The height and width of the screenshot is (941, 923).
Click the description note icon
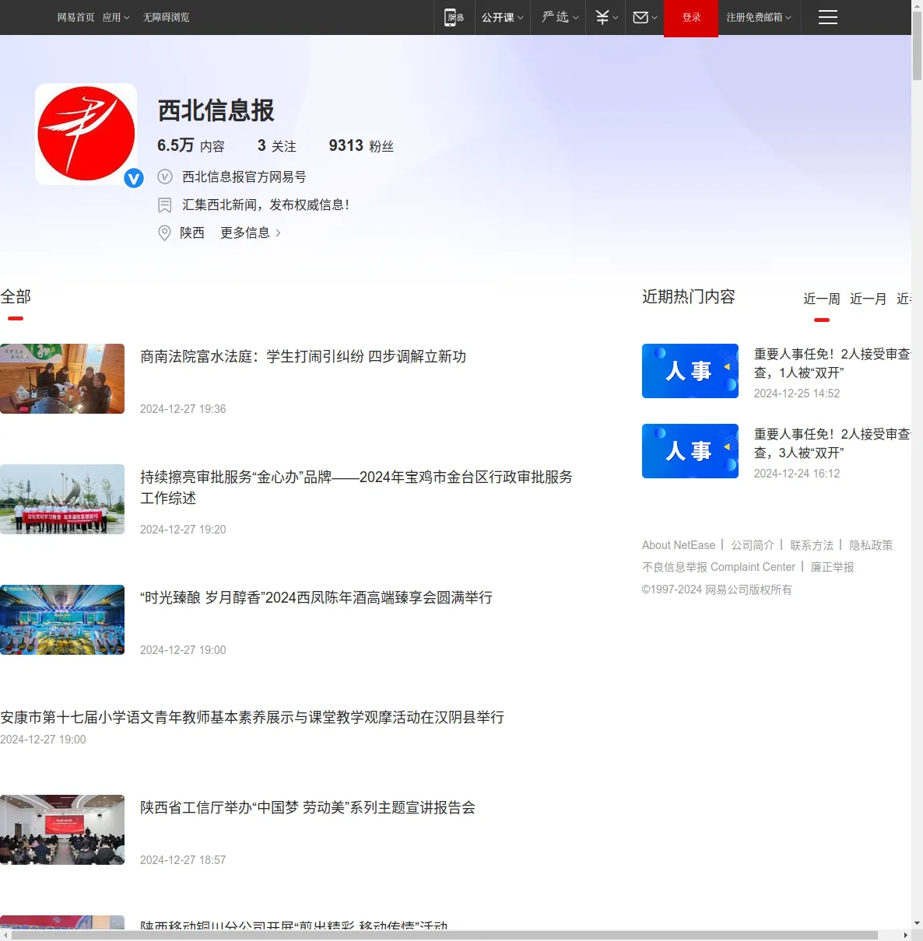[x=165, y=205]
